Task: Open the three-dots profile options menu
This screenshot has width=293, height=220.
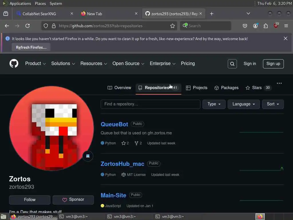Action: [279, 83]
